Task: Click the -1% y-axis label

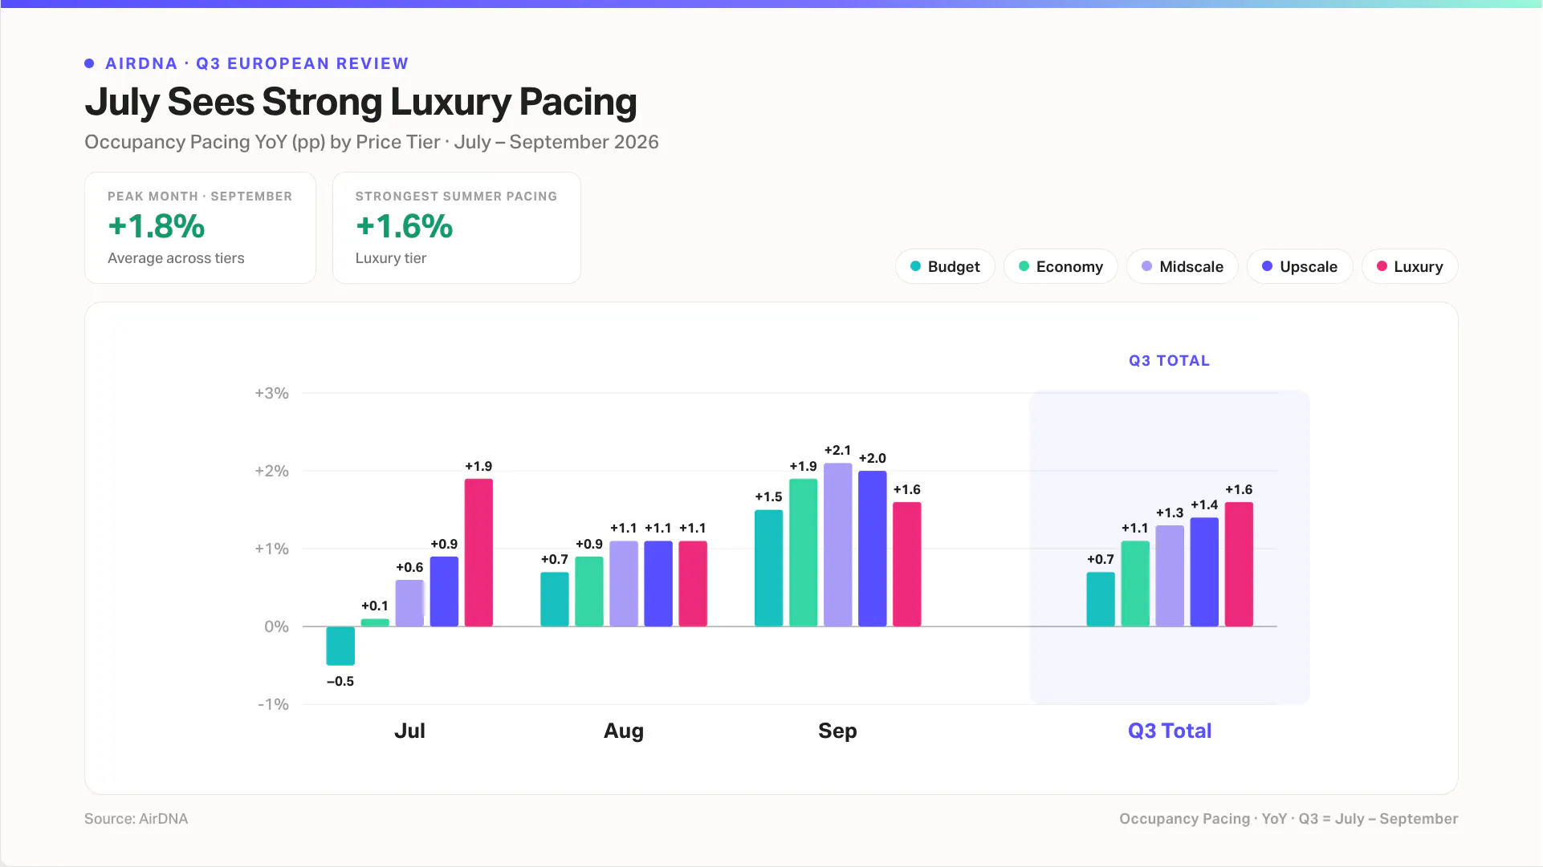Action: click(273, 704)
